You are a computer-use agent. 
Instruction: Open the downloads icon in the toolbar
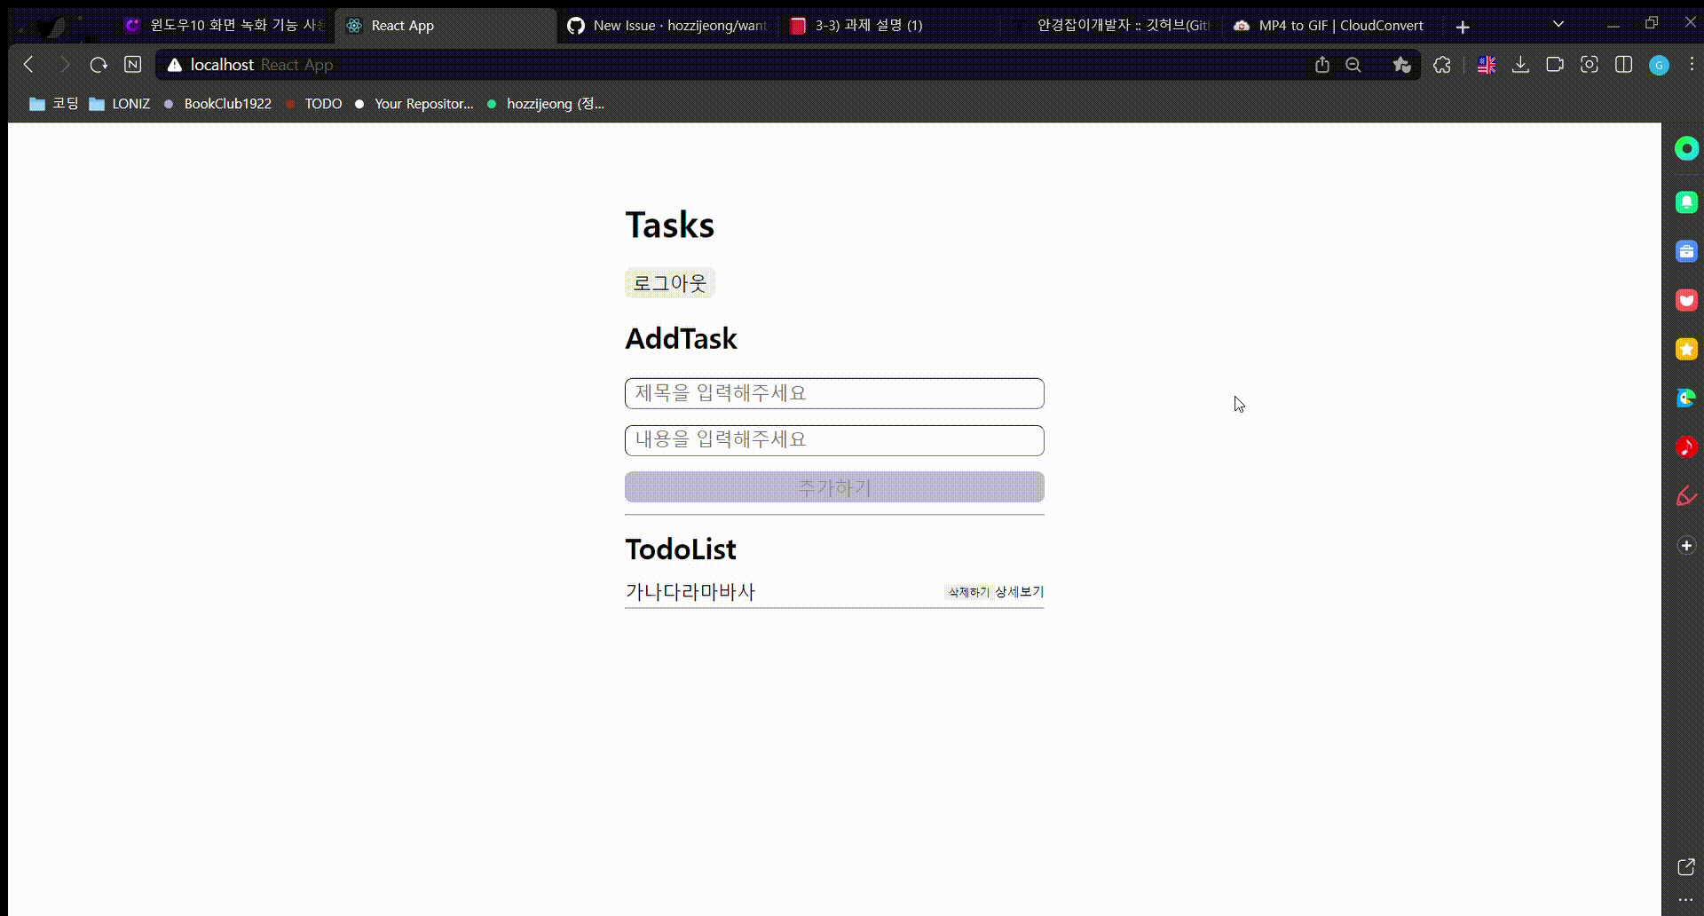[1520, 65]
